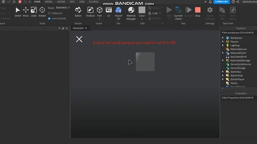This screenshot has width=257, height=144.
Task: Select the Select tool
Action: pos(18,12)
